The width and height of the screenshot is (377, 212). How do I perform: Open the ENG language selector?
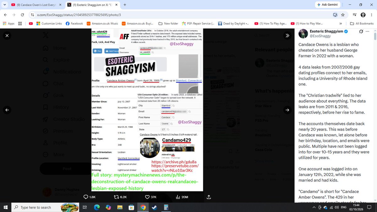tap(343, 207)
